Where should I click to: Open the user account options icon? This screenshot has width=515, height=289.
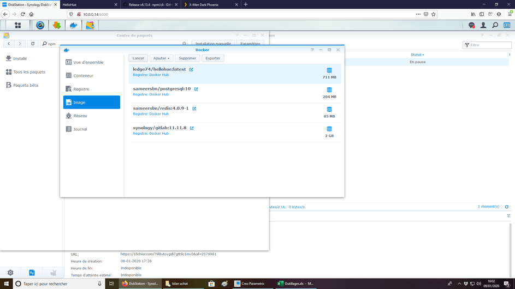click(483, 25)
